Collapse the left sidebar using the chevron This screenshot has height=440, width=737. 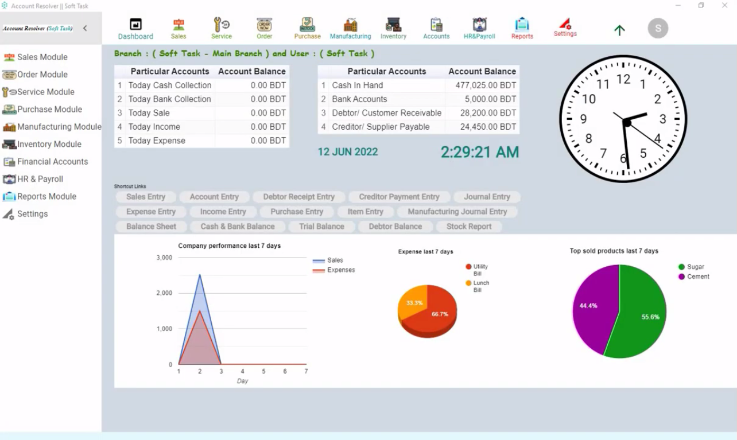click(x=85, y=28)
